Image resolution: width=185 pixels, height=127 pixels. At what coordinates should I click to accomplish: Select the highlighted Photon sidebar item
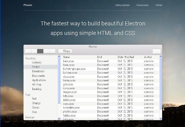point(40,67)
